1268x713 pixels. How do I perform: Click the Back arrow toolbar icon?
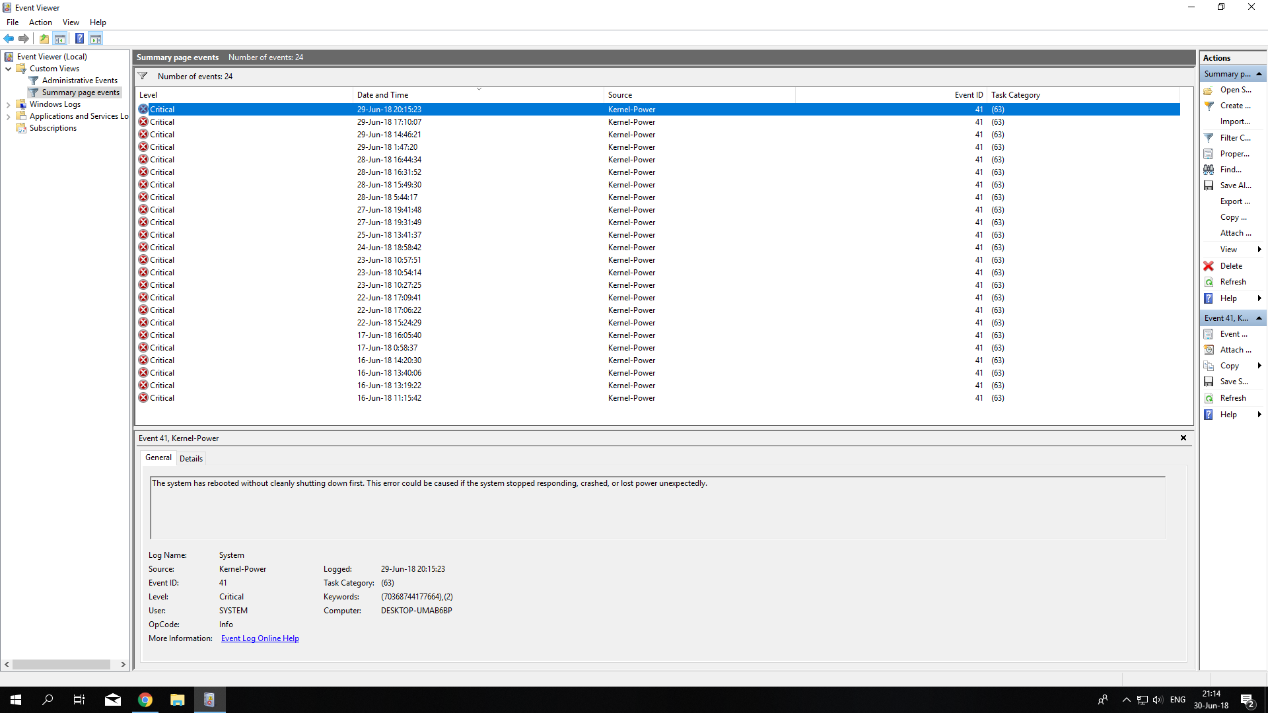tap(9, 38)
